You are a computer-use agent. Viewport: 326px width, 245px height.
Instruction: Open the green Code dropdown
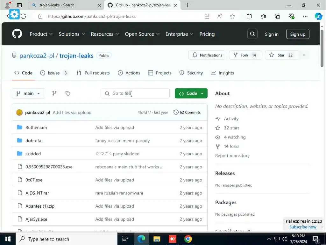[x=191, y=93]
